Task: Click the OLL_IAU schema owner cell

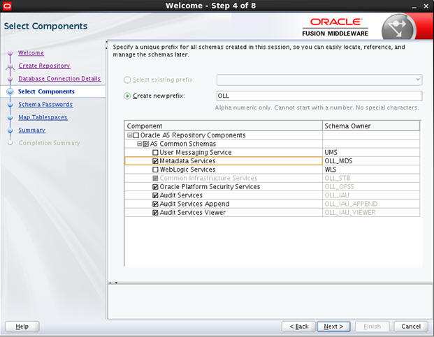Action: pyautogui.click(x=371, y=195)
